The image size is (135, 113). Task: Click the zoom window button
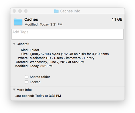(x=26, y=11)
